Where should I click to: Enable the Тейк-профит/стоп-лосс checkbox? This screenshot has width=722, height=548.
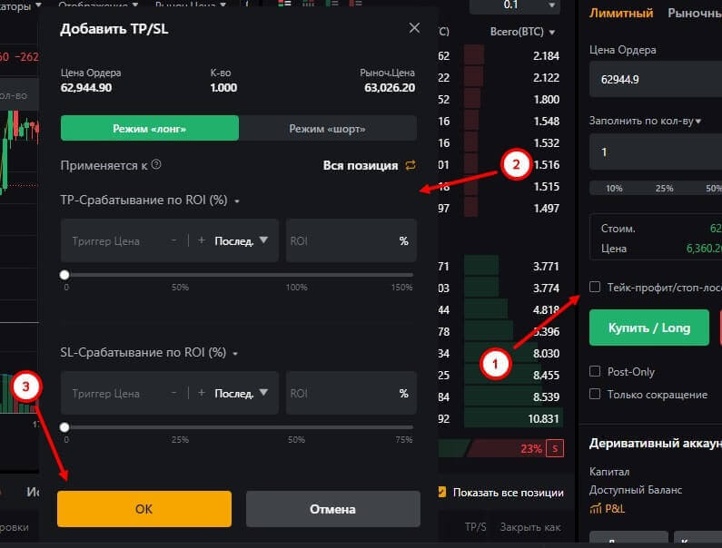595,287
